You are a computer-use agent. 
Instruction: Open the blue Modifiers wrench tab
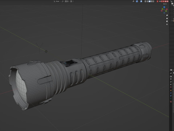coord(171,93)
